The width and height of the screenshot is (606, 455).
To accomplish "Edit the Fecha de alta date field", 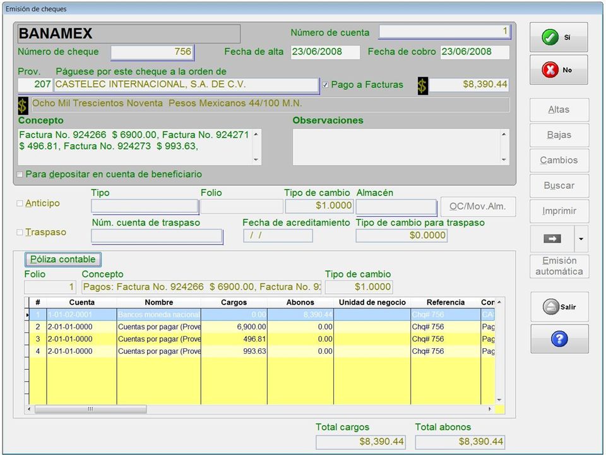I will click(325, 52).
